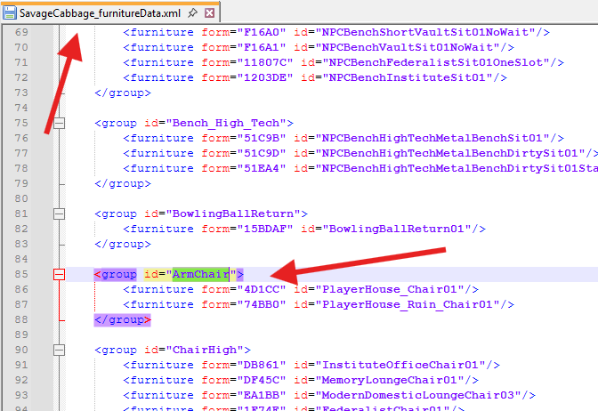The height and width of the screenshot is (411, 598).
Task: Collapse the ChairHigh group fold
Action: click(59, 350)
